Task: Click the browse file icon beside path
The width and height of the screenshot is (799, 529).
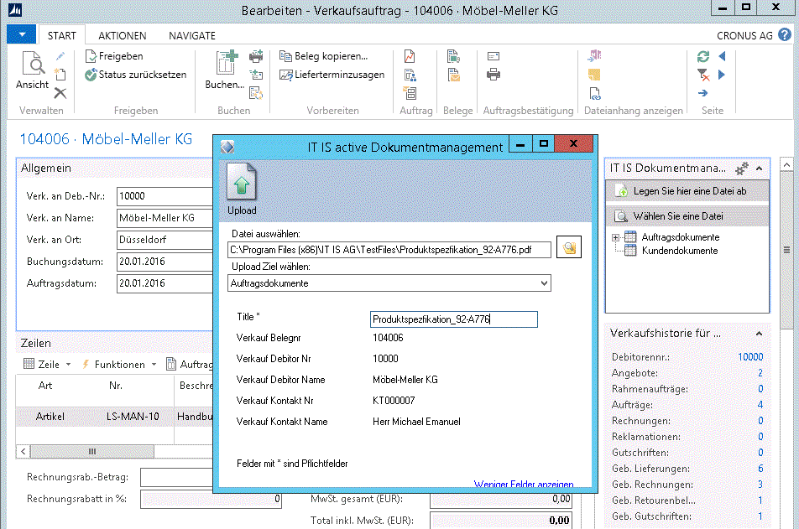Action: (x=569, y=248)
